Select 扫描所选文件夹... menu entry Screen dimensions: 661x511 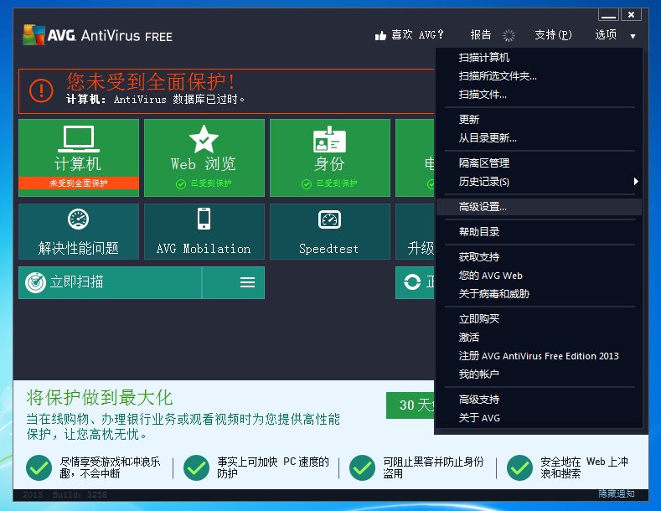(540, 76)
